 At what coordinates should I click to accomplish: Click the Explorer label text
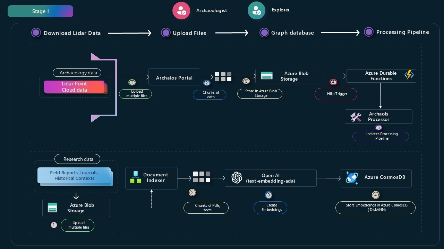281,10
